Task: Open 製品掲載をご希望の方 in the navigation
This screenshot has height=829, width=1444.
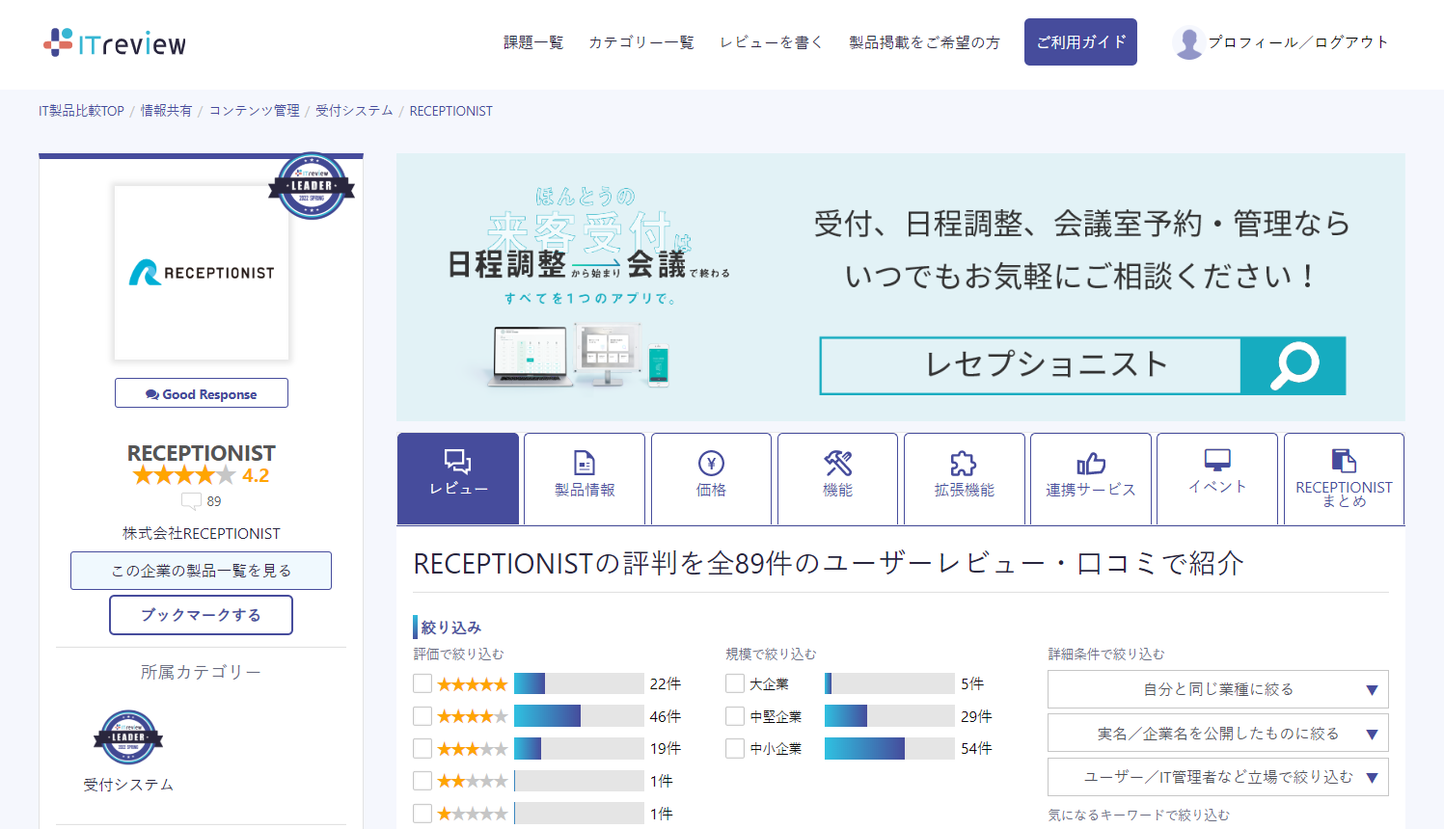Action: click(924, 42)
